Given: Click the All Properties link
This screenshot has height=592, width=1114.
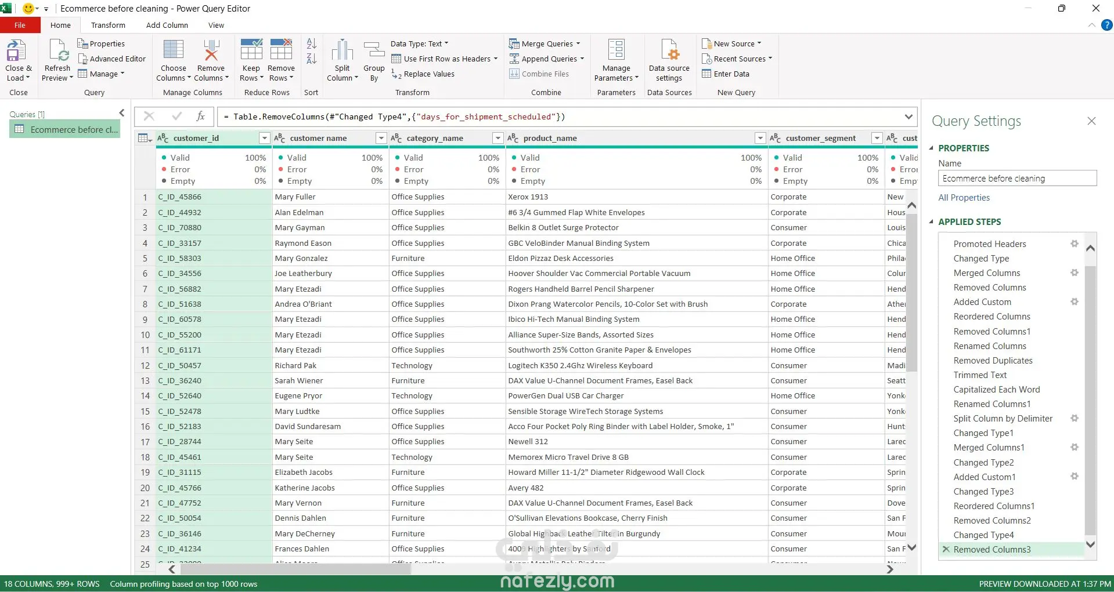Looking at the screenshot, I should point(964,198).
